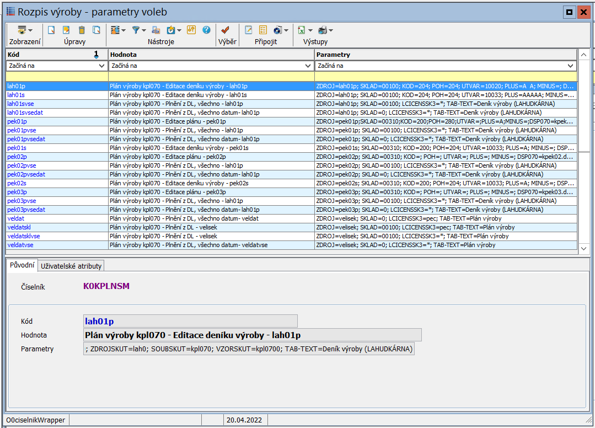Viewport: 595px width, 428px height.
Task: Click the Excel export icon in Výstupy
Action: click(303, 30)
